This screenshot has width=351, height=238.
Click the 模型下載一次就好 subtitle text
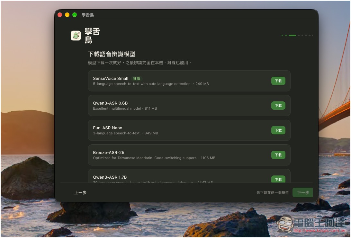140,63
